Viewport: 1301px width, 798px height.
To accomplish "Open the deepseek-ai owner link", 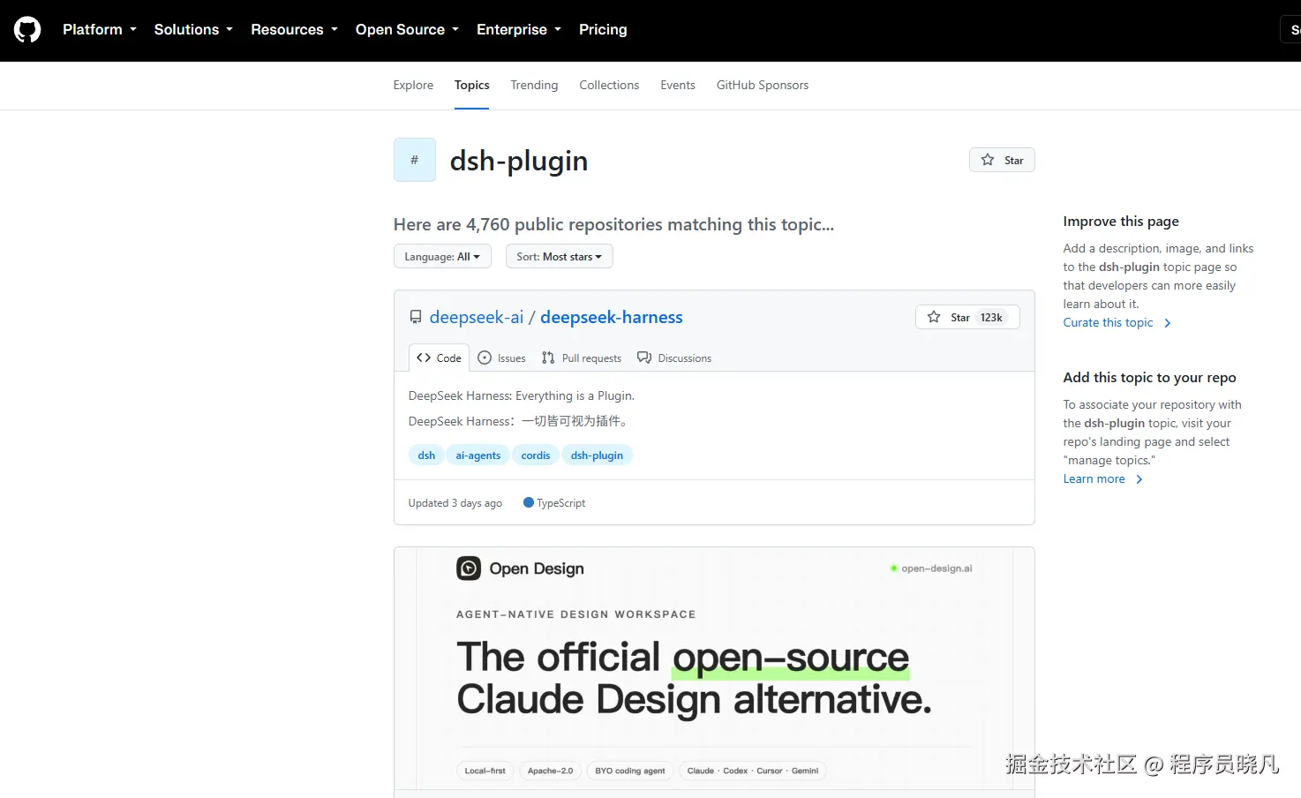I will 477,317.
